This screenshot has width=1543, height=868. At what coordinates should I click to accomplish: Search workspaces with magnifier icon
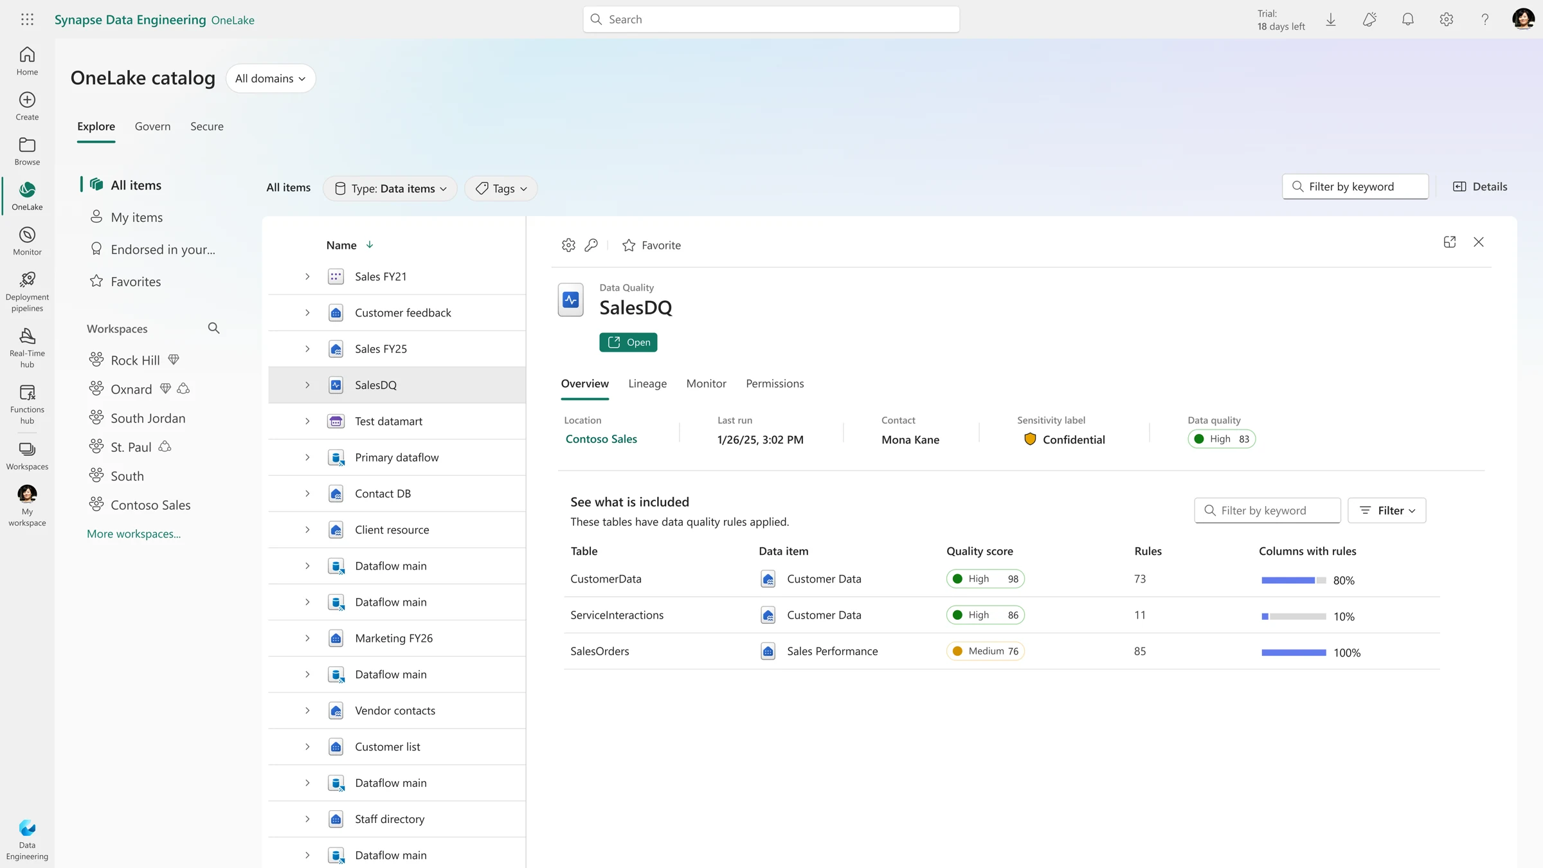(214, 329)
